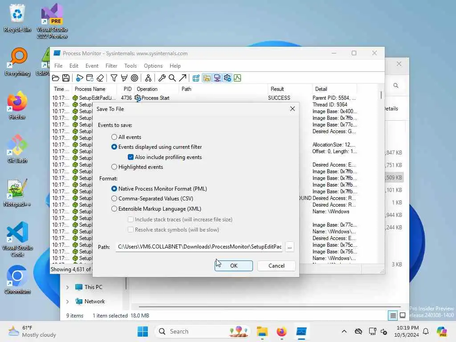456x342 pixels.
Task: Click the wrench tools icon
Action: 162,78
